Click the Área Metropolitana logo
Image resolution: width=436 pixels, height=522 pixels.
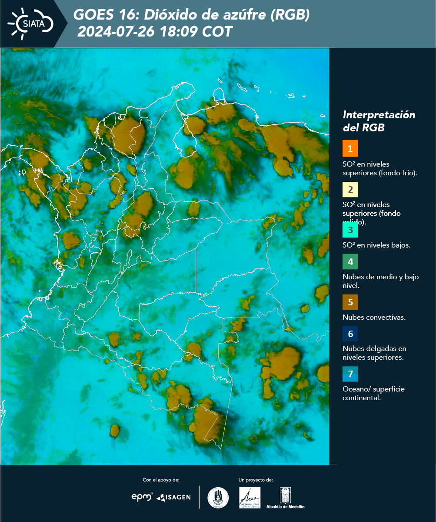[250, 498]
